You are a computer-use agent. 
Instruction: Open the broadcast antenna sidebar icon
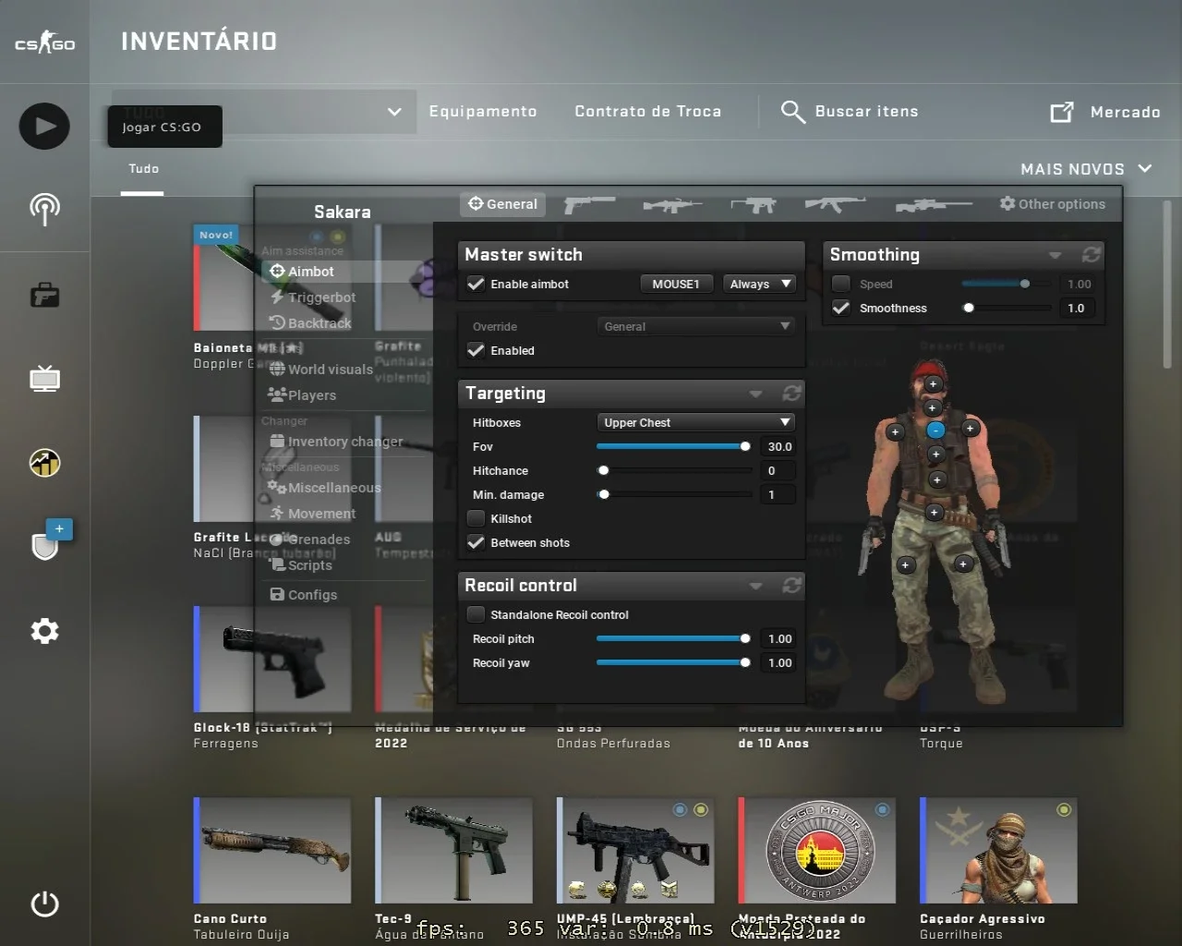44,210
